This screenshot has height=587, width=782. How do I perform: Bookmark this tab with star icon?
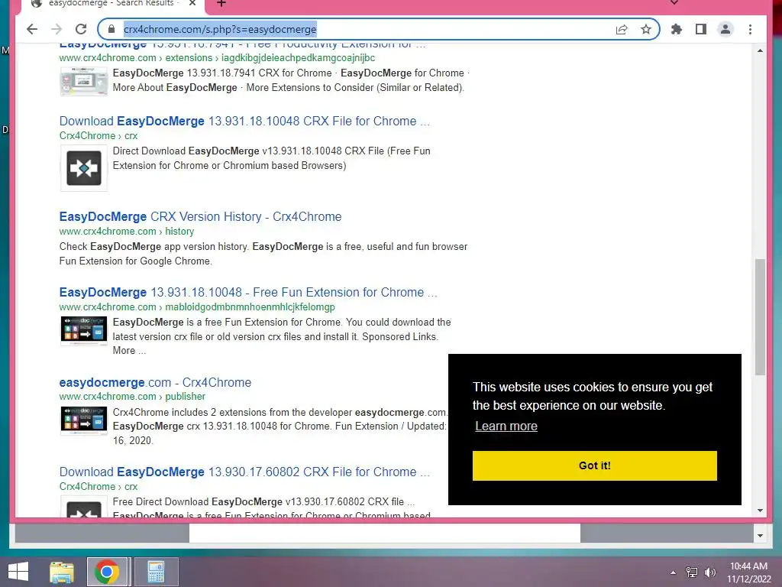tap(646, 29)
